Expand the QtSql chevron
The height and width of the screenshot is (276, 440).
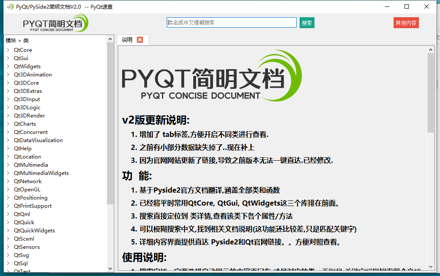[8, 263]
